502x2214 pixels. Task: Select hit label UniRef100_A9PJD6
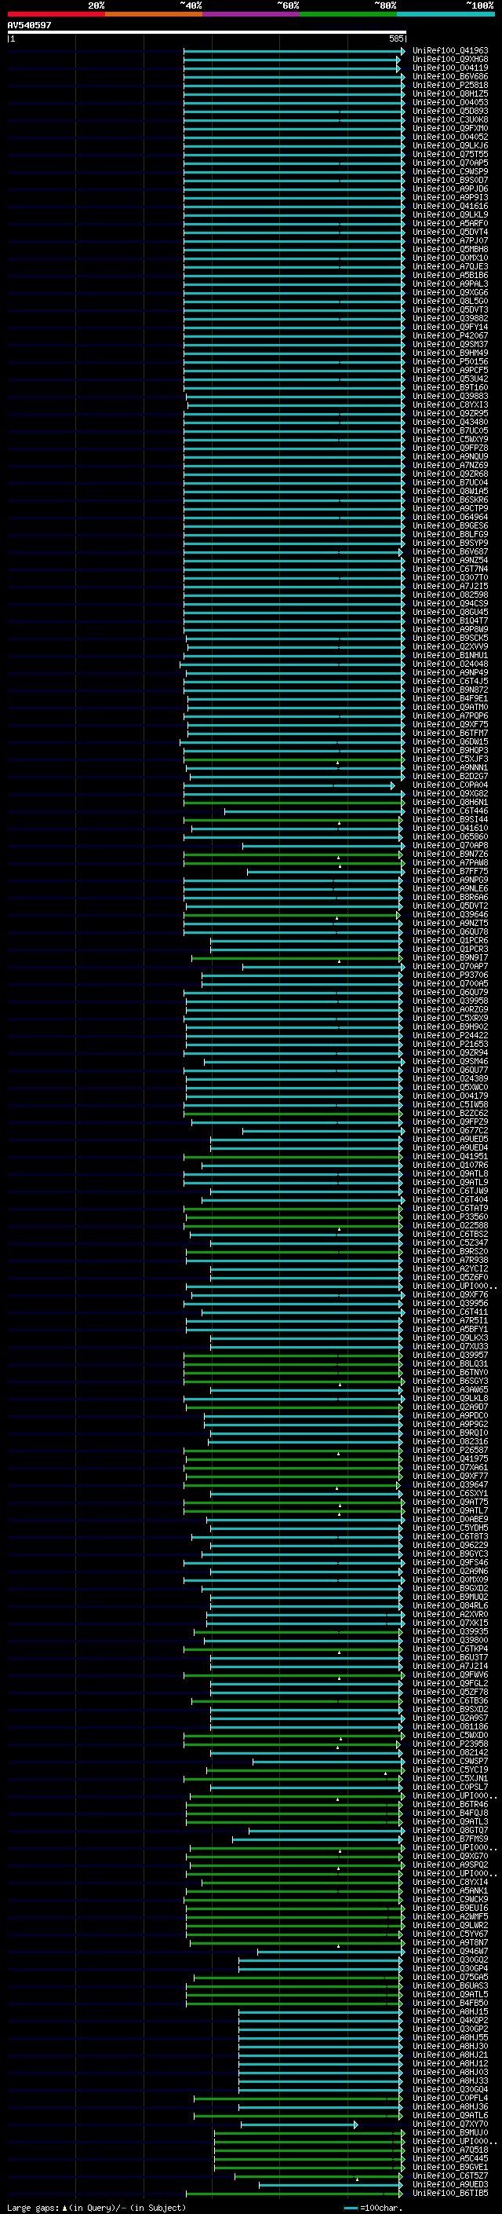(x=450, y=189)
